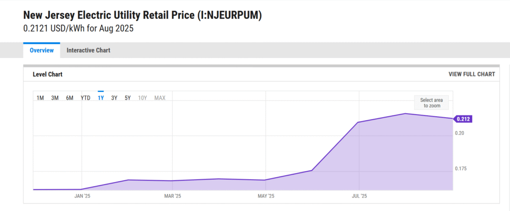Select the active 1Y range
The image size is (510, 211).
101,98
